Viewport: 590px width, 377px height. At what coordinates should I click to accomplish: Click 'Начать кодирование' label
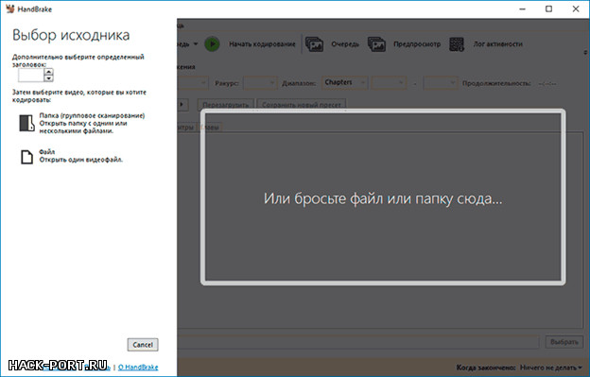coord(262,44)
